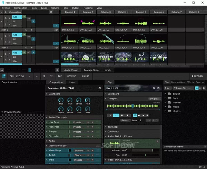Image resolution: width=207 pixels, height=169 pixels.
Task: Toggle layer 3 transition T button
Action: [56, 26]
